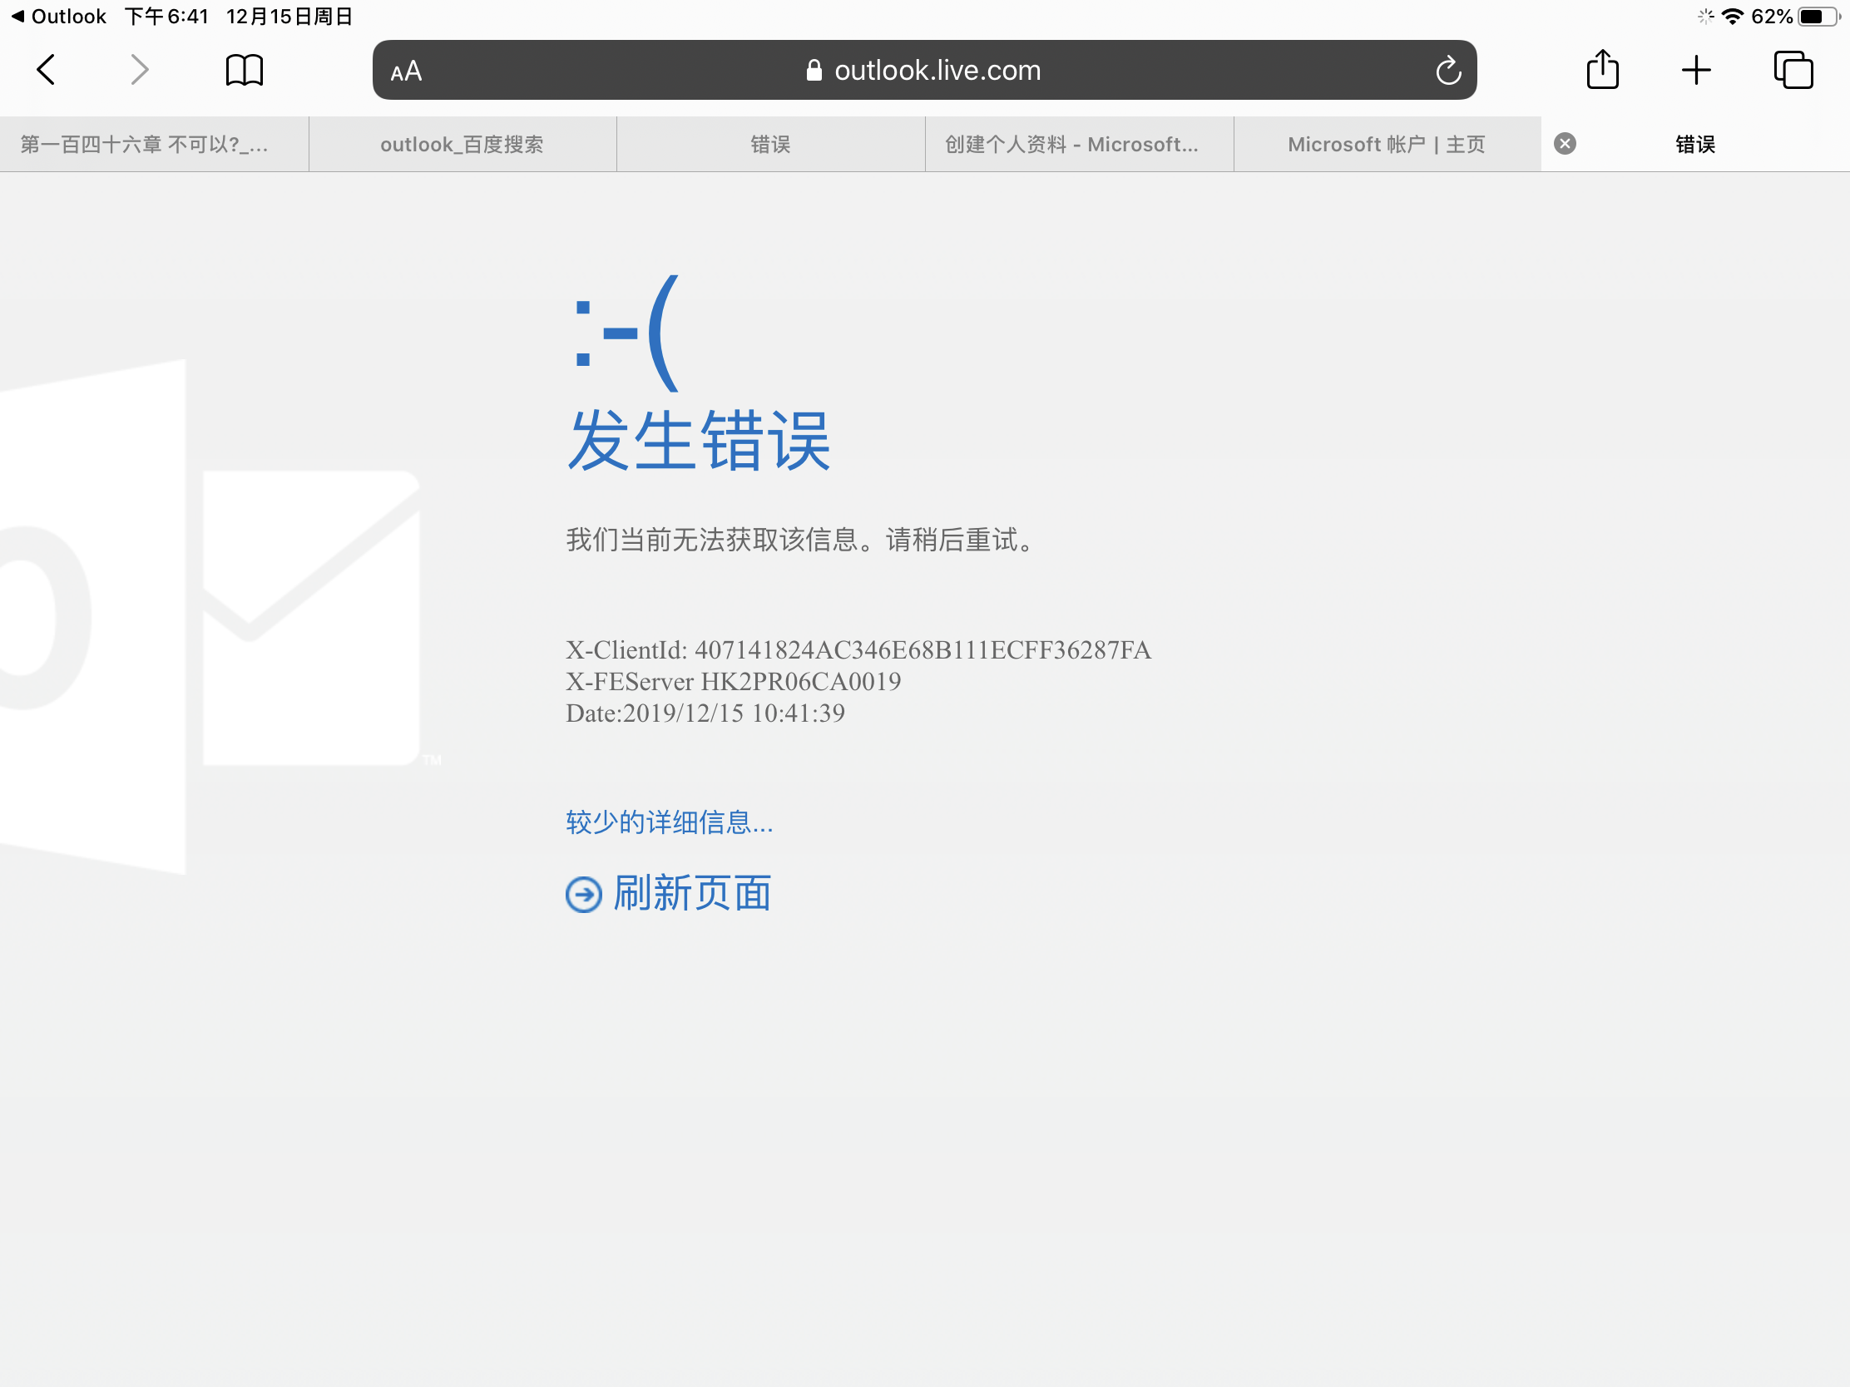
Task: Open the bookmarks book icon
Action: pyautogui.click(x=245, y=69)
